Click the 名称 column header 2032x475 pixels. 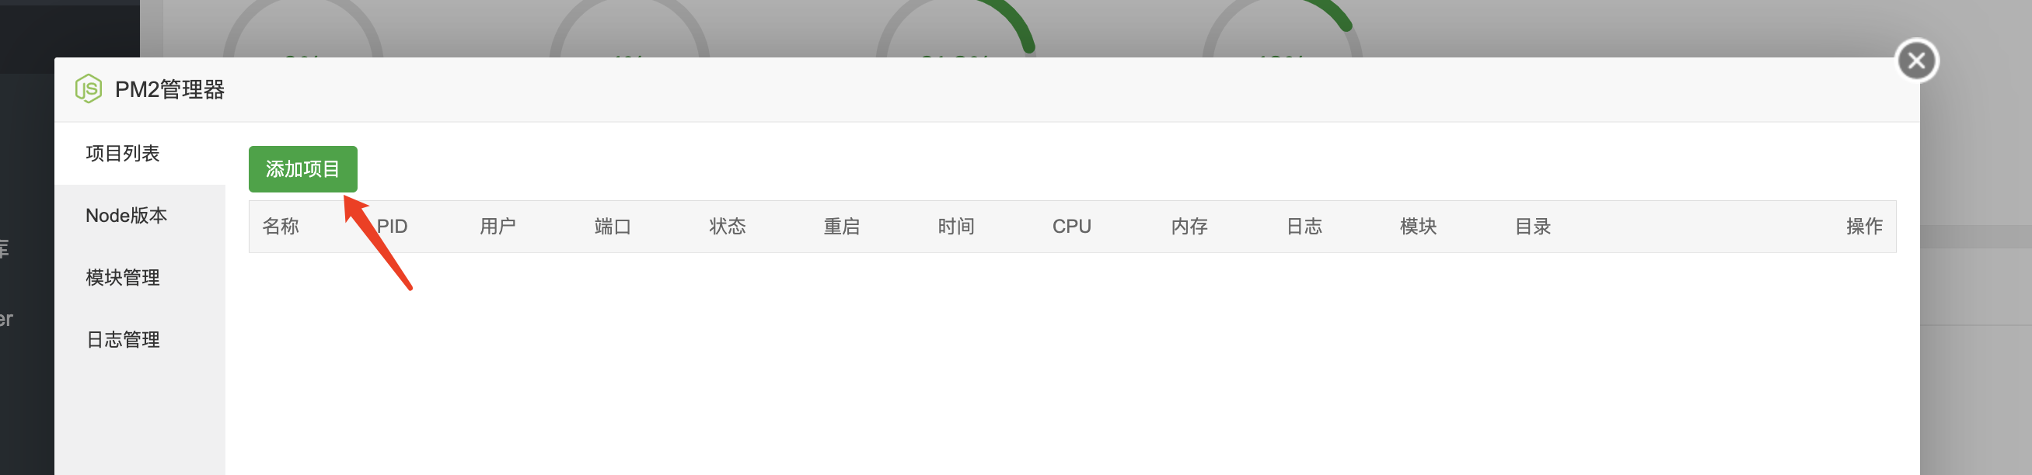[x=280, y=227]
